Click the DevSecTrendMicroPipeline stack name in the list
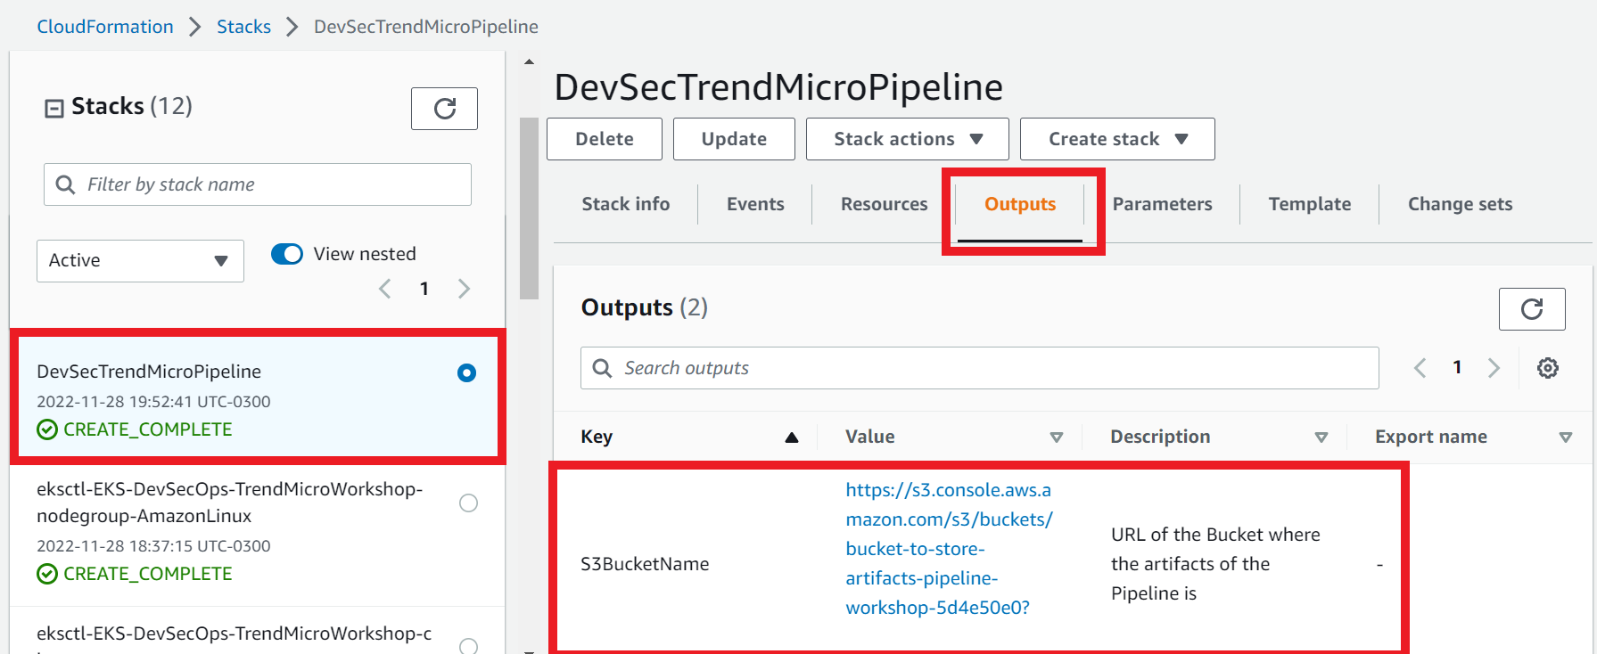The height and width of the screenshot is (654, 1597). [149, 372]
